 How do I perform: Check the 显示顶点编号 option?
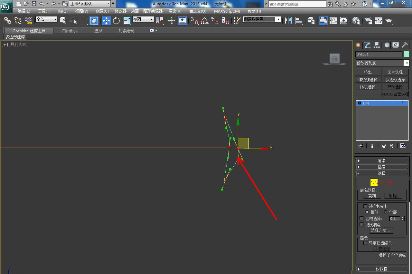click(x=365, y=243)
